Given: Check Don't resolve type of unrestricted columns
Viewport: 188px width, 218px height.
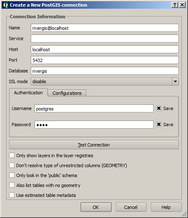Looking at the screenshot, I should (x=12, y=165).
